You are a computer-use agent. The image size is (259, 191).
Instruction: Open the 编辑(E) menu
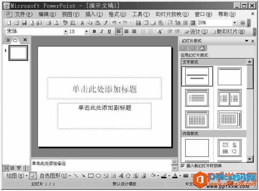click(x=47, y=14)
